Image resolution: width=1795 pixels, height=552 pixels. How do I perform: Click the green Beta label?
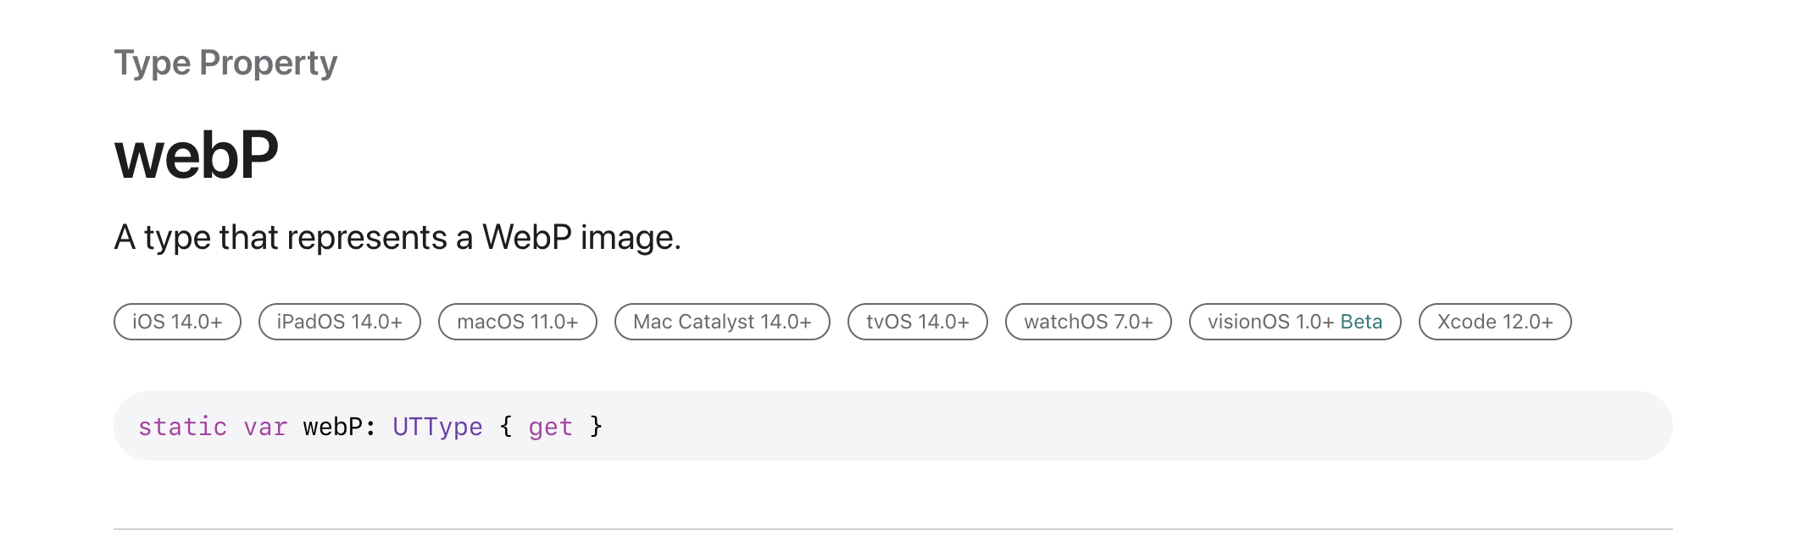click(1361, 322)
